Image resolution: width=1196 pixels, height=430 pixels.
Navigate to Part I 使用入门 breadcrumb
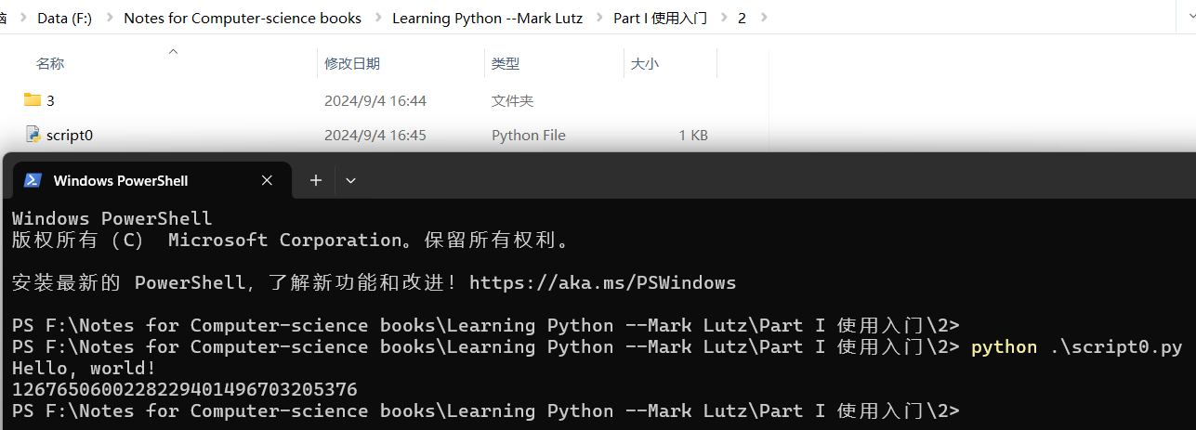point(660,18)
